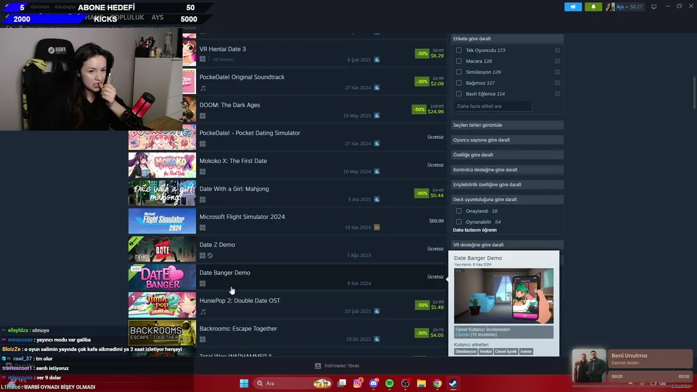Viewport: 697px width, 392px height.
Task: Enable the Oynanabilir Deck filter
Action: (x=458, y=222)
